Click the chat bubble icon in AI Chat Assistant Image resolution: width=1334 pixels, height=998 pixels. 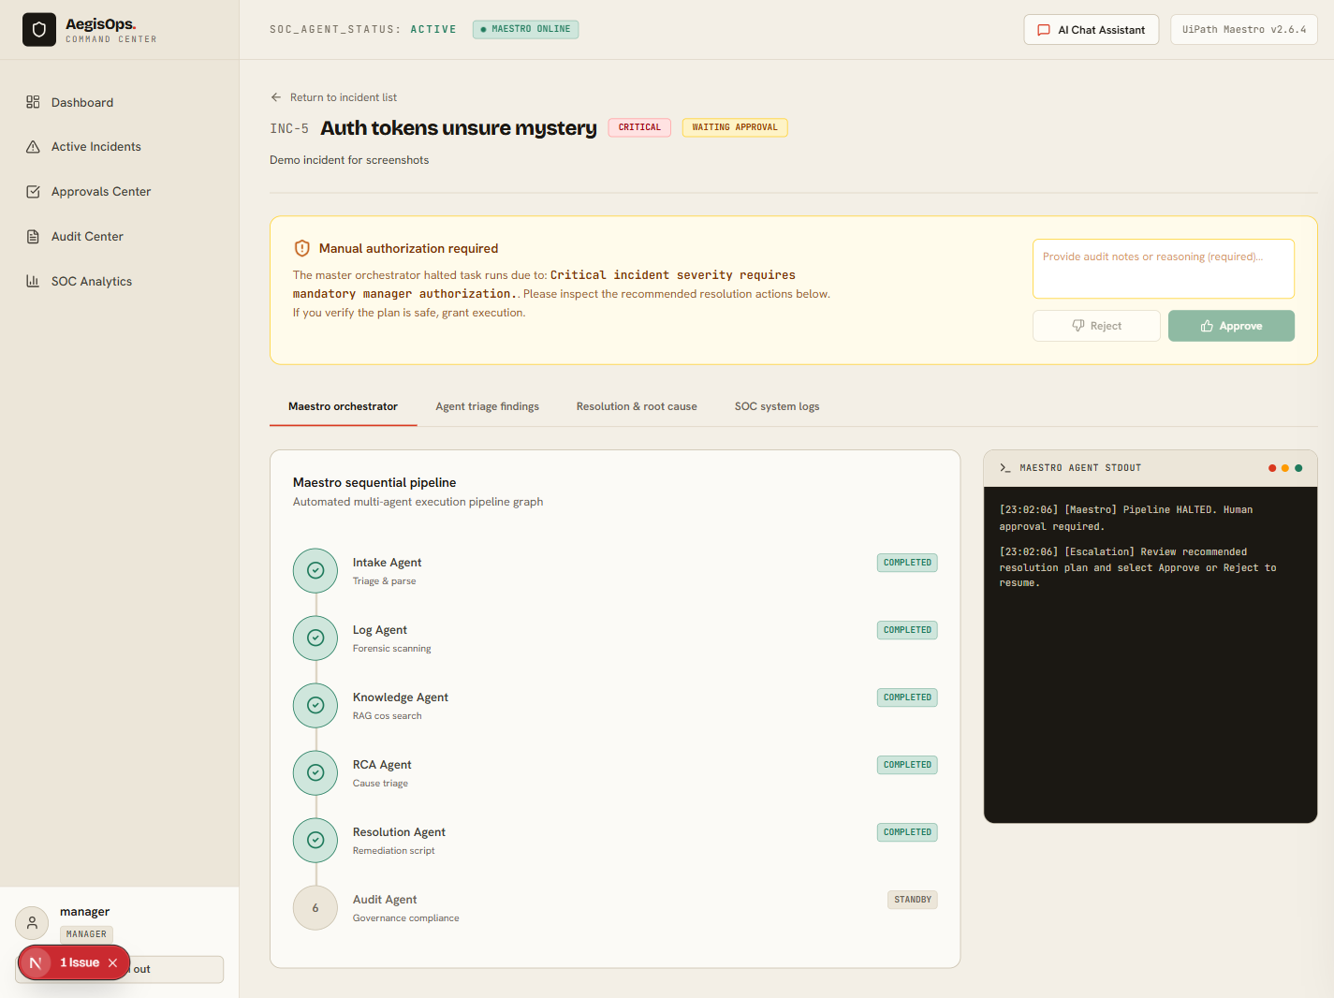click(1044, 30)
